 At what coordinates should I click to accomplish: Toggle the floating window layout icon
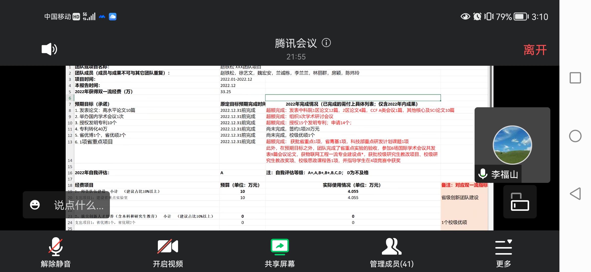pyautogui.click(x=520, y=202)
